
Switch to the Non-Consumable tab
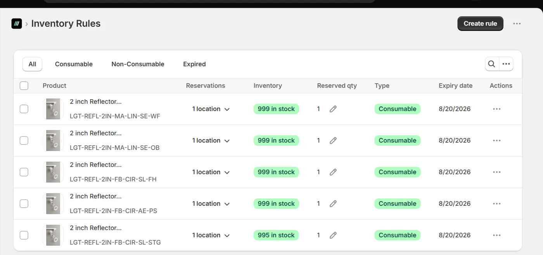pyautogui.click(x=138, y=64)
